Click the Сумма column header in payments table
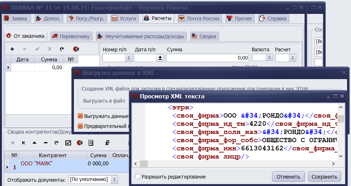The height and width of the screenshot is (186, 351). pos(49,60)
